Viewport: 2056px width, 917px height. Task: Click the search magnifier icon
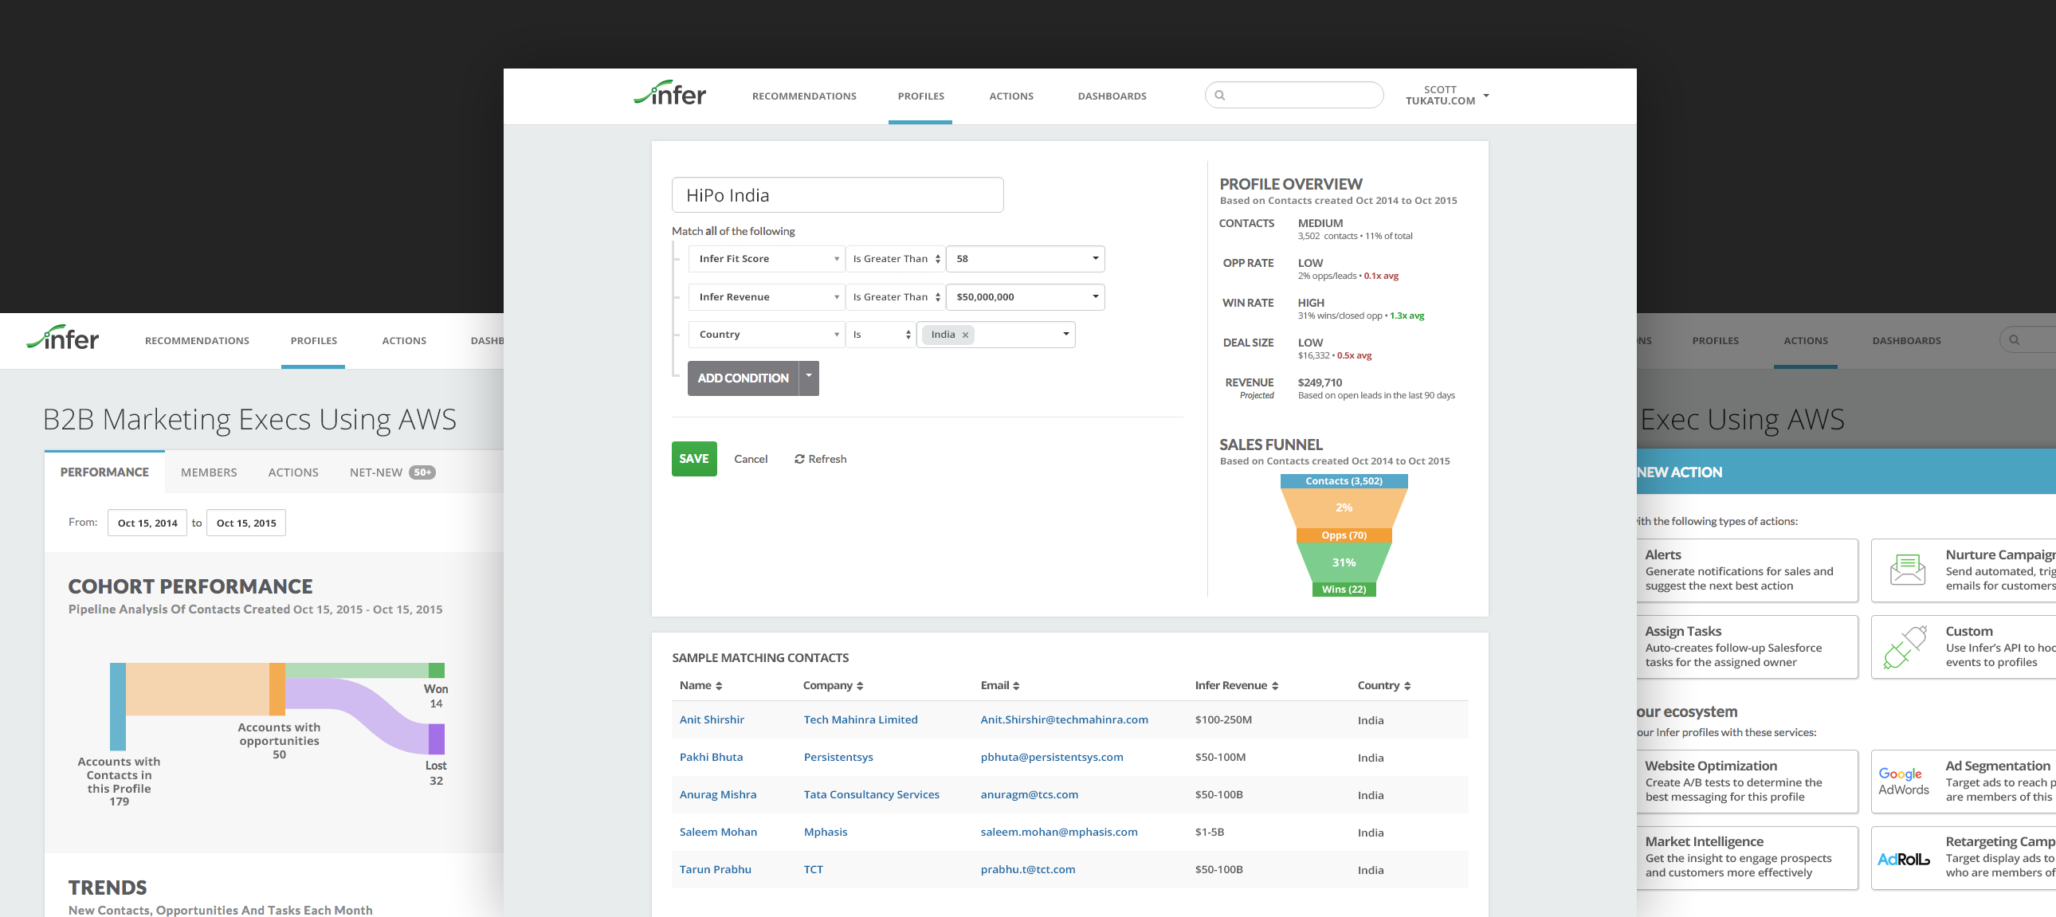tap(1219, 95)
